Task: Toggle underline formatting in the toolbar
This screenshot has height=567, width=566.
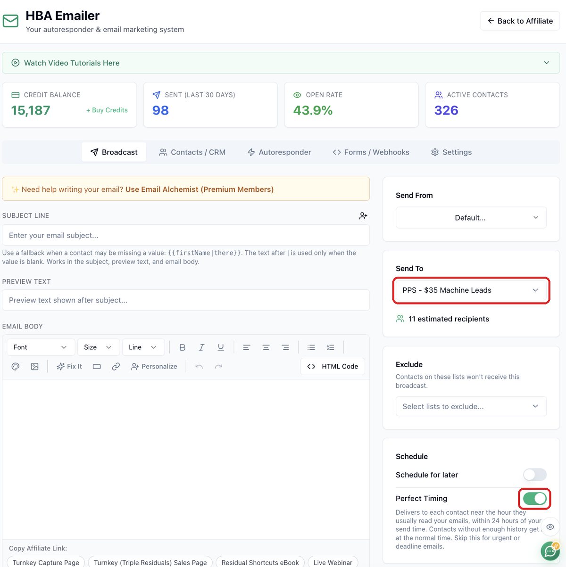Action: [x=221, y=347]
